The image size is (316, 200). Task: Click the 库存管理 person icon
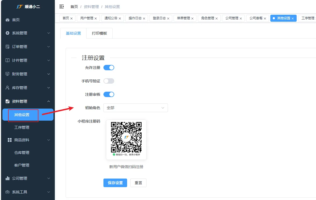[8, 88]
